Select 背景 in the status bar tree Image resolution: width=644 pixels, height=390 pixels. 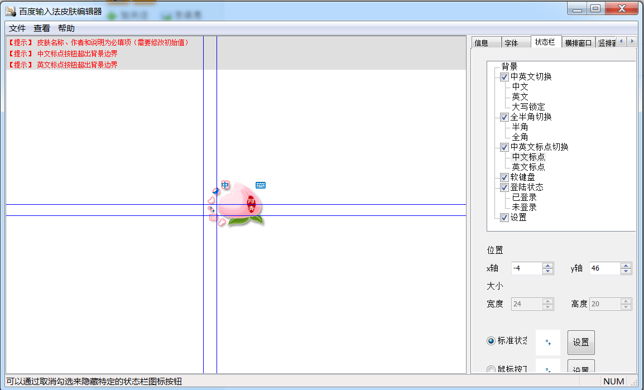click(x=510, y=66)
